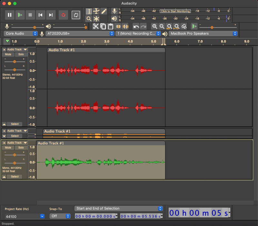
Task: Adjust the stereo track pan slider
Action: pyautogui.click(x=15, y=70)
